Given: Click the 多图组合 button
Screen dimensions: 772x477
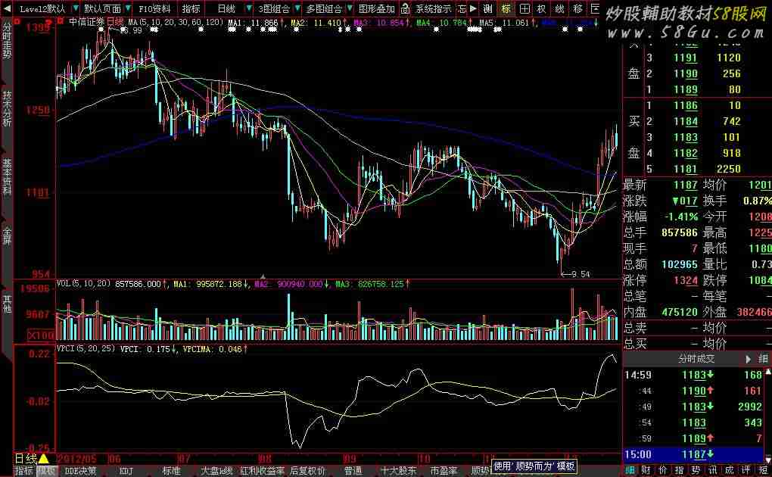Looking at the screenshot, I should pos(324,8).
